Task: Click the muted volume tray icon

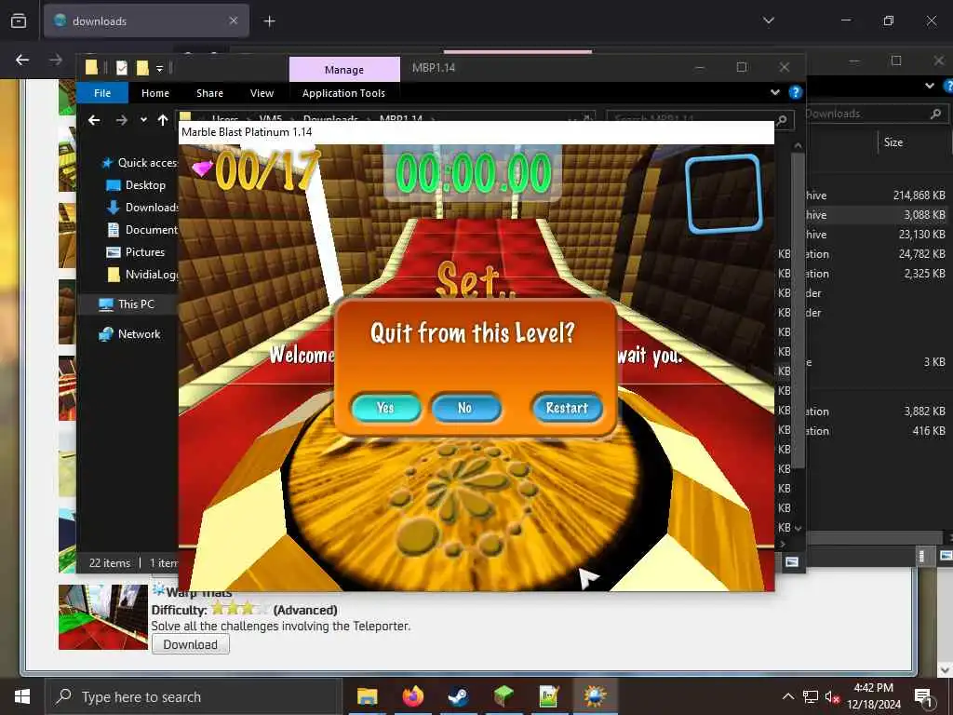Action: click(832, 696)
